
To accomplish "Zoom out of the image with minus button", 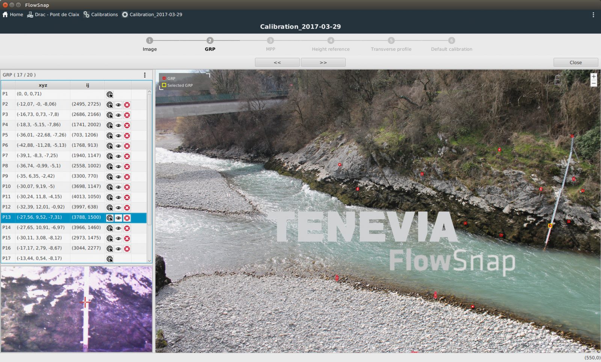I will click(x=593, y=83).
